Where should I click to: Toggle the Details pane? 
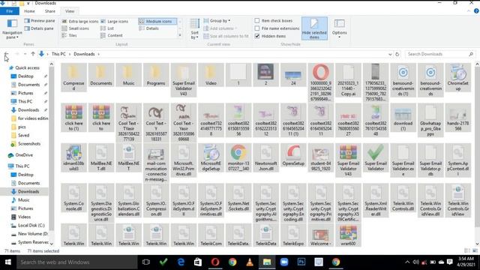coord(39,28)
